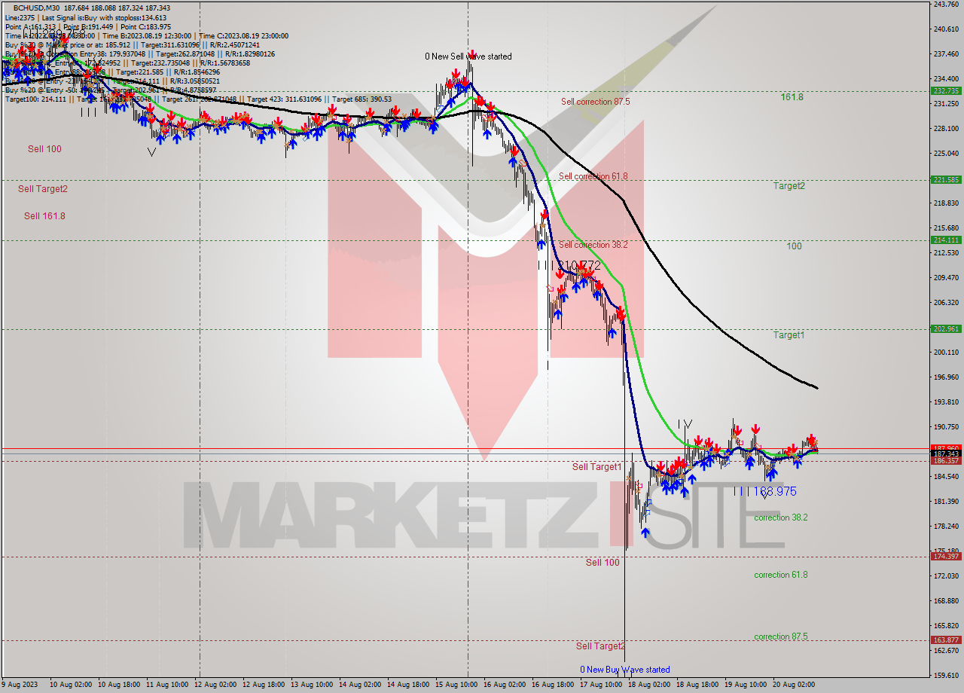Select the green 'correction 87.5' label
Viewport: 964px width, 693px height.
(781, 637)
